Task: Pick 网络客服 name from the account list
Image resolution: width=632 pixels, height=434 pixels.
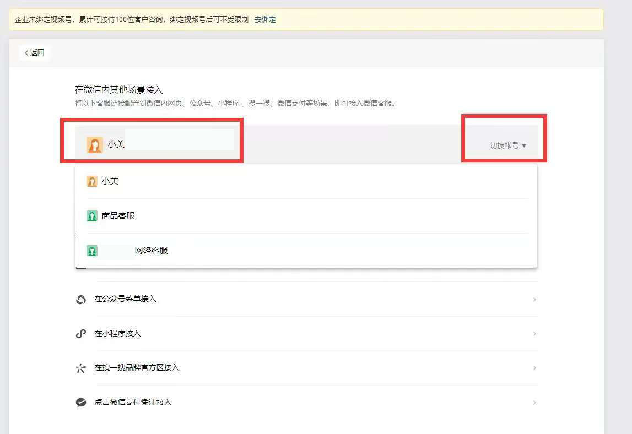Action: point(151,251)
